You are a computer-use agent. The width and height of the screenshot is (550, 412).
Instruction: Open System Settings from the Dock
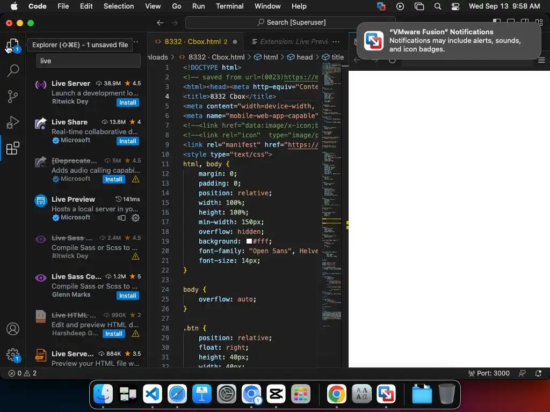pos(227,394)
